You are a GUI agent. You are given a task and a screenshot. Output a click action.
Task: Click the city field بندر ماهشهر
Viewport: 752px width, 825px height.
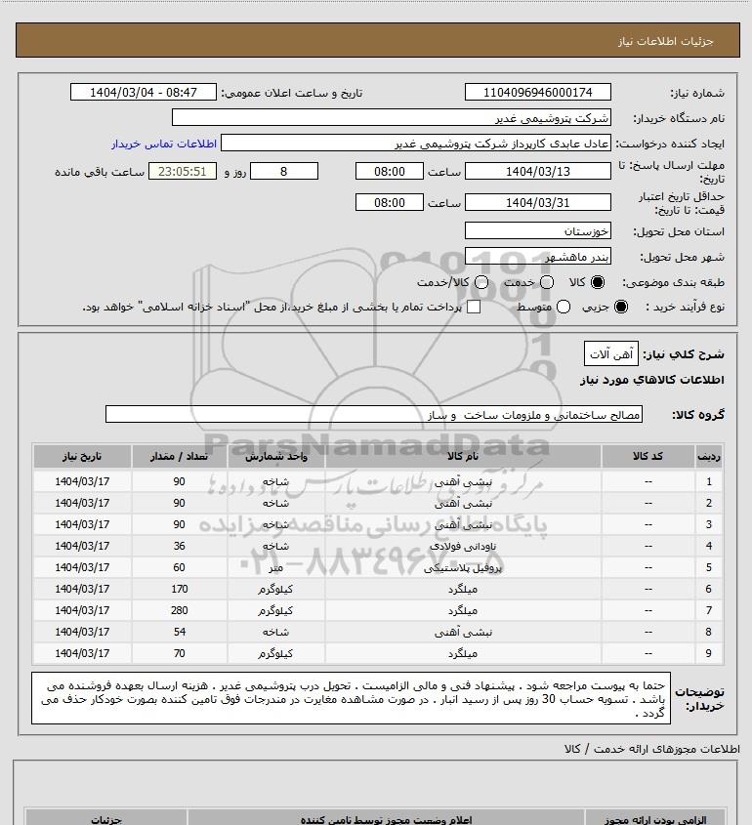coord(538,256)
